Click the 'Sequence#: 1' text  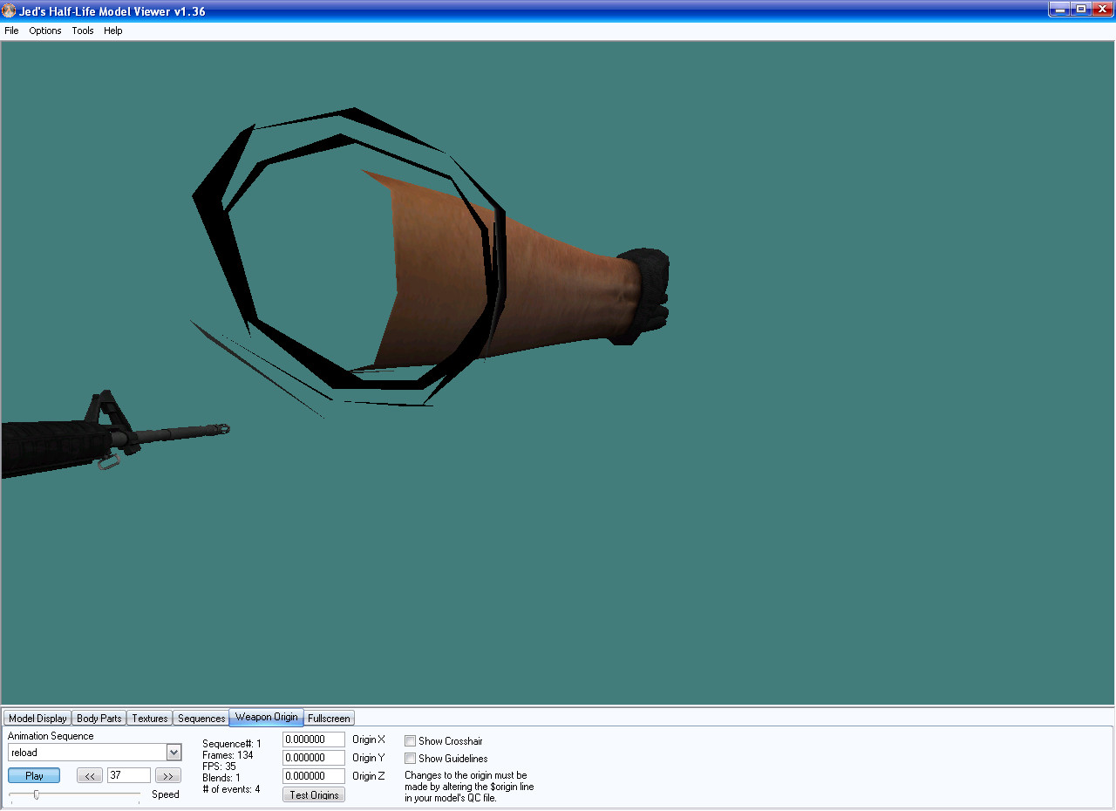coord(232,744)
